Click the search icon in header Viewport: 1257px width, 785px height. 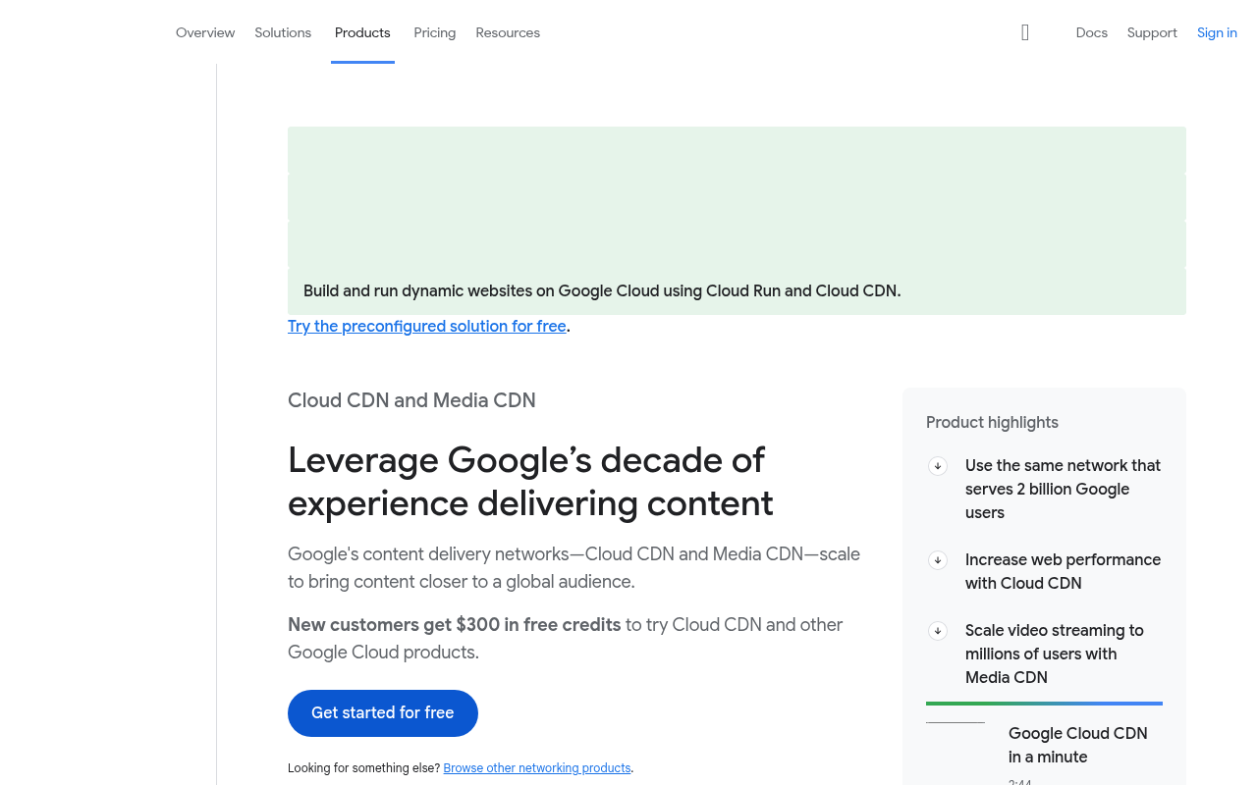coord(1025,32)
